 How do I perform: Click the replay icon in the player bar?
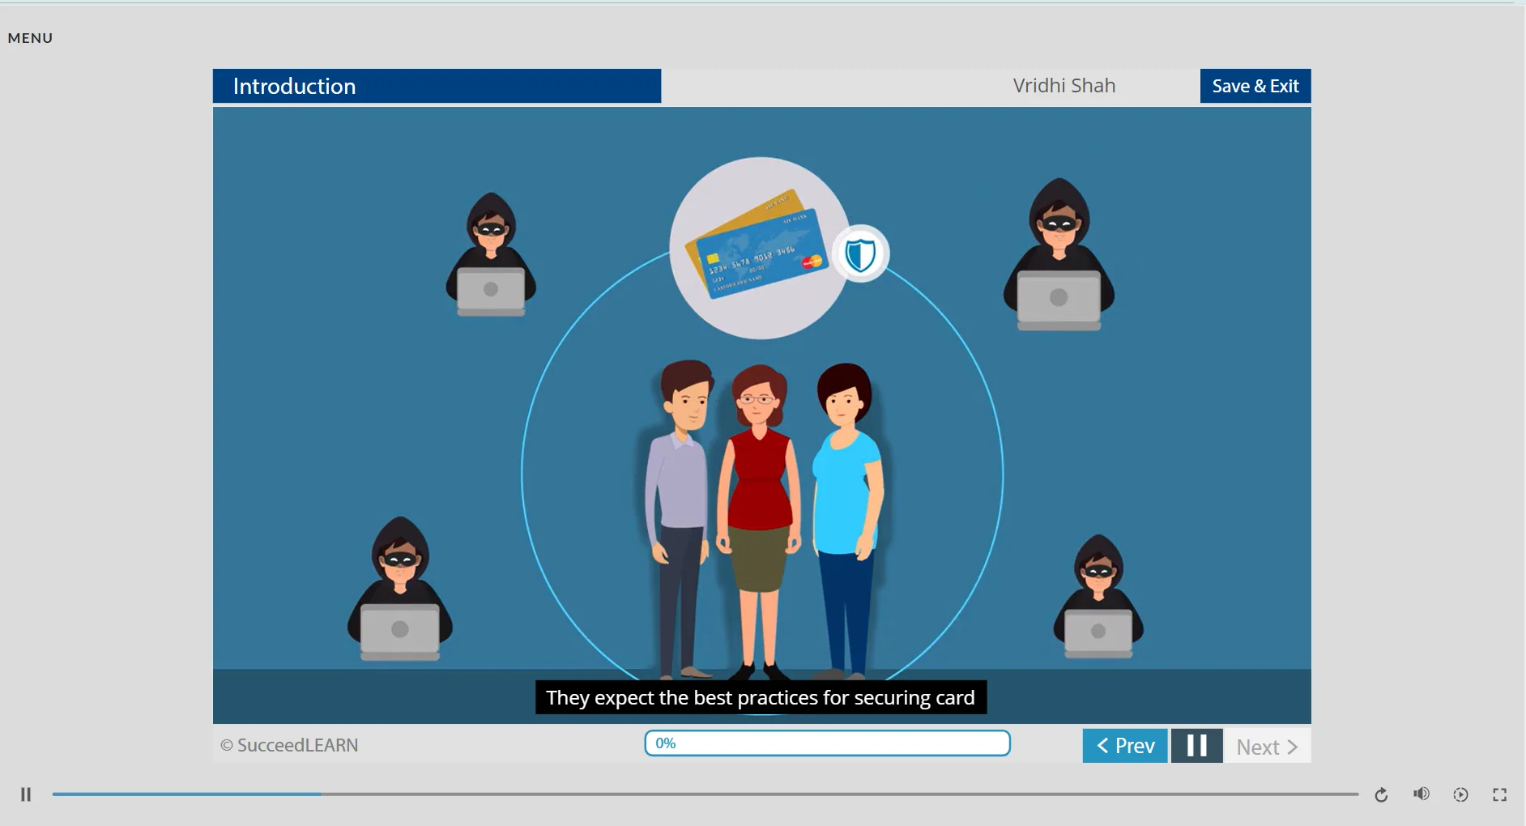point(1381,795)
